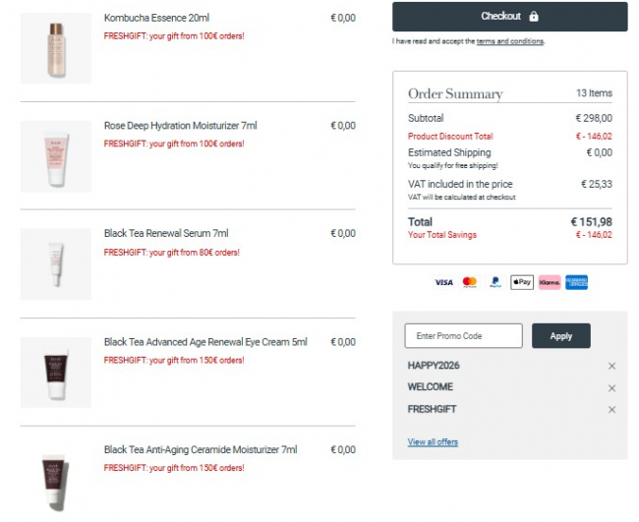Click the Apple Pay icon
The height and width of the screenshot is (522, 639).
[522, 282]
